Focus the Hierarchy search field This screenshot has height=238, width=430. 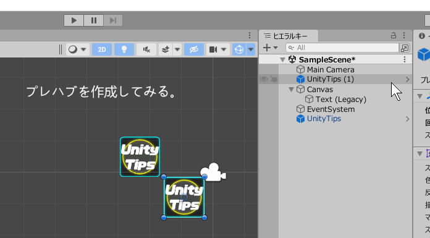[x=342, y=48]
